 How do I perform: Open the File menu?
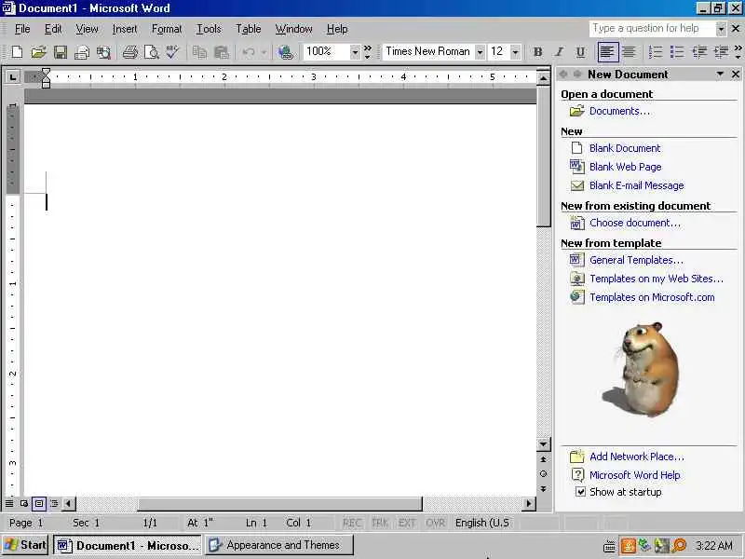[22, 29]
